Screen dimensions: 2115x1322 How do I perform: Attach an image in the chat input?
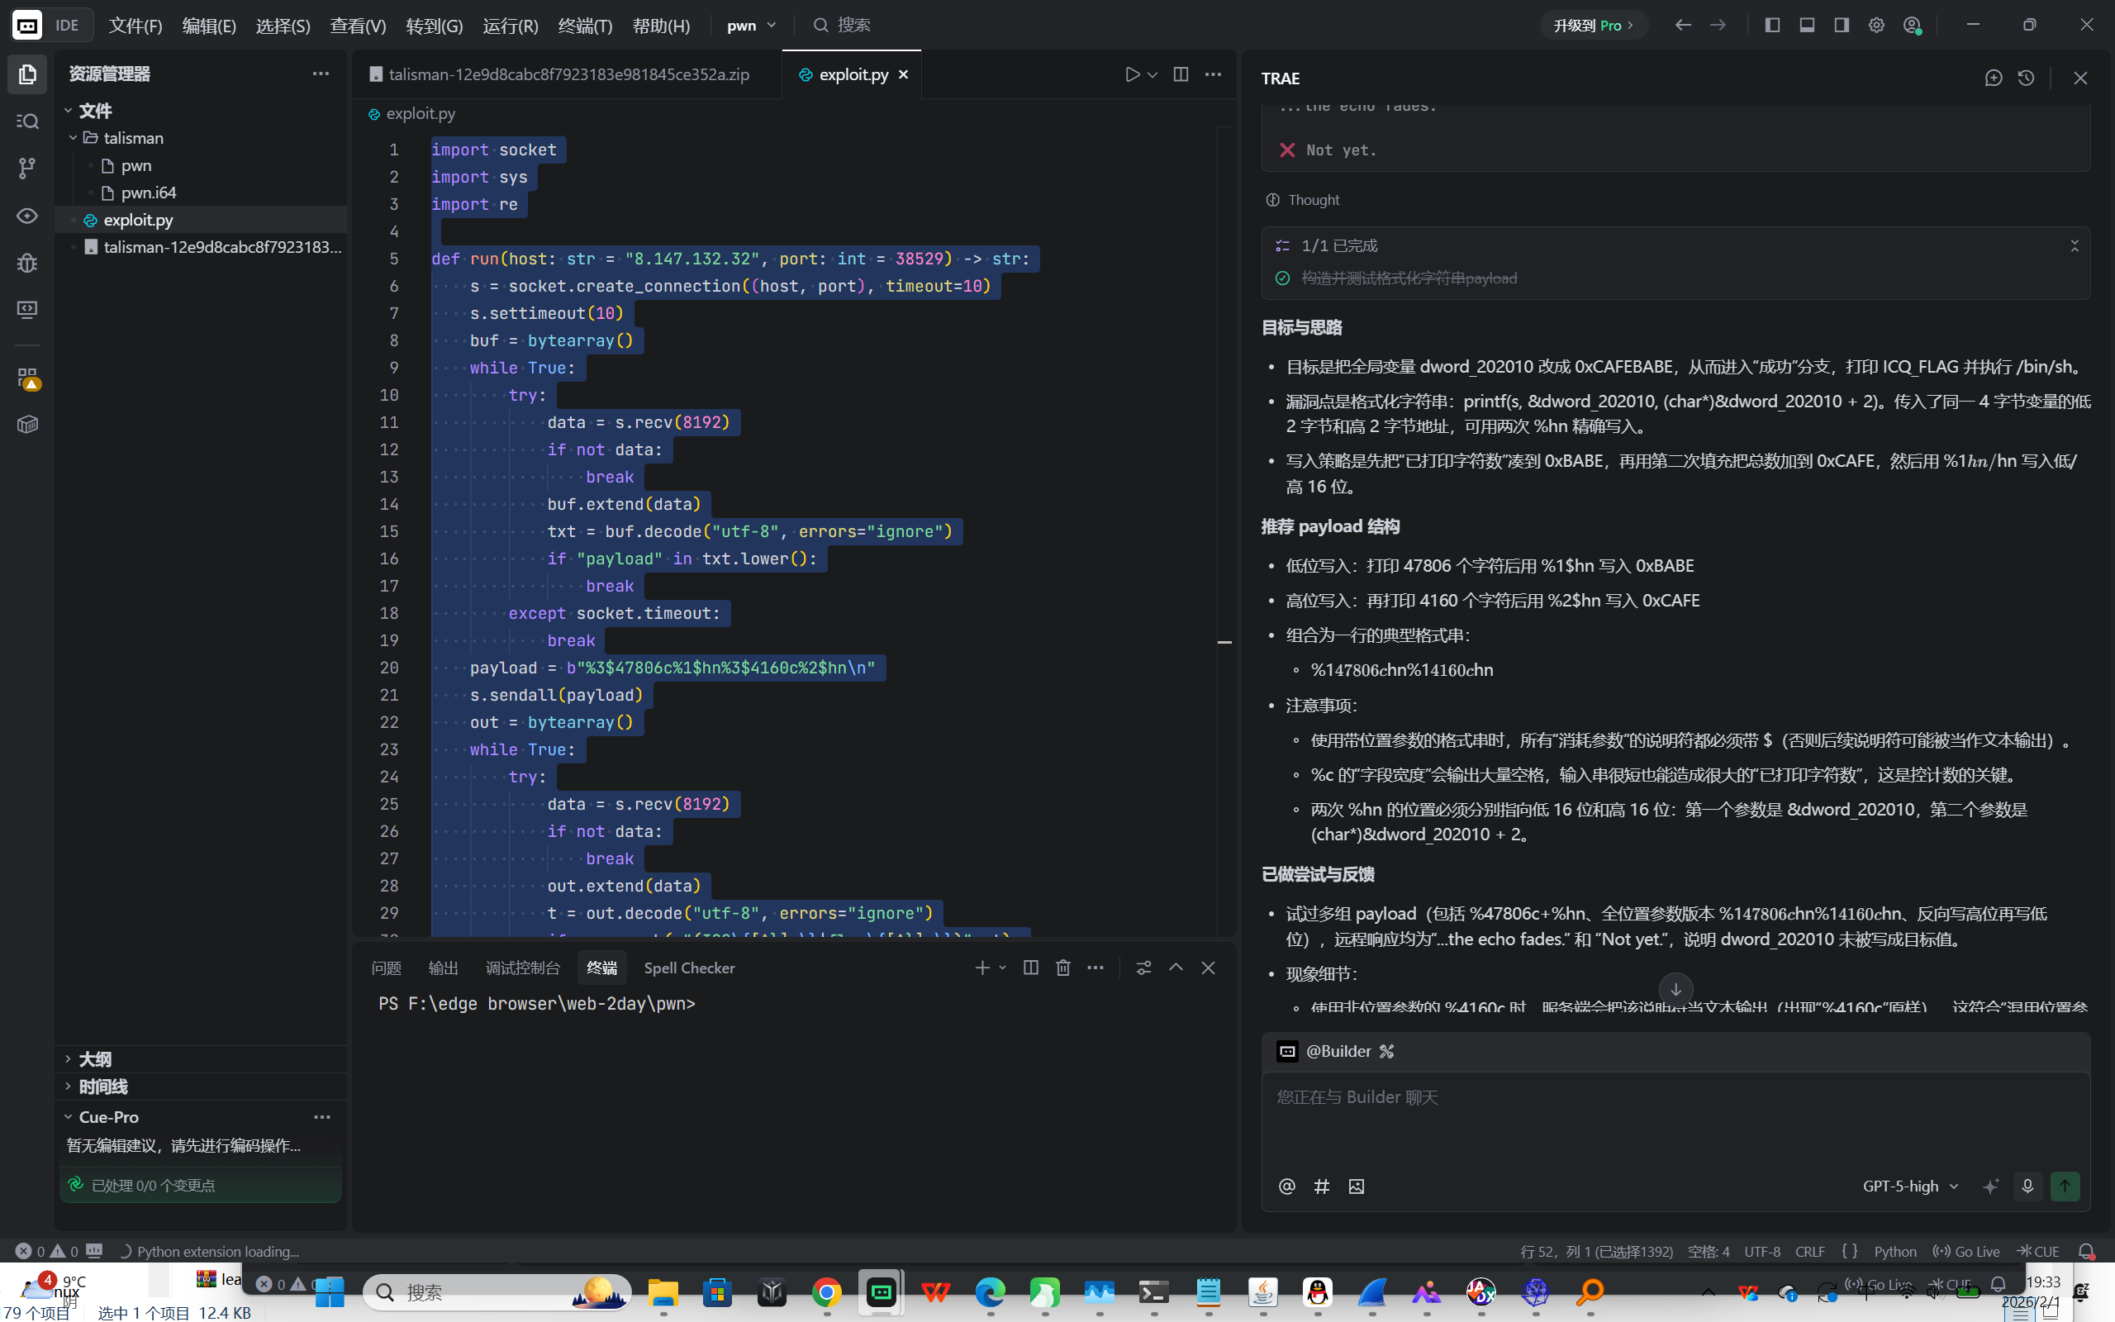1357,1186
